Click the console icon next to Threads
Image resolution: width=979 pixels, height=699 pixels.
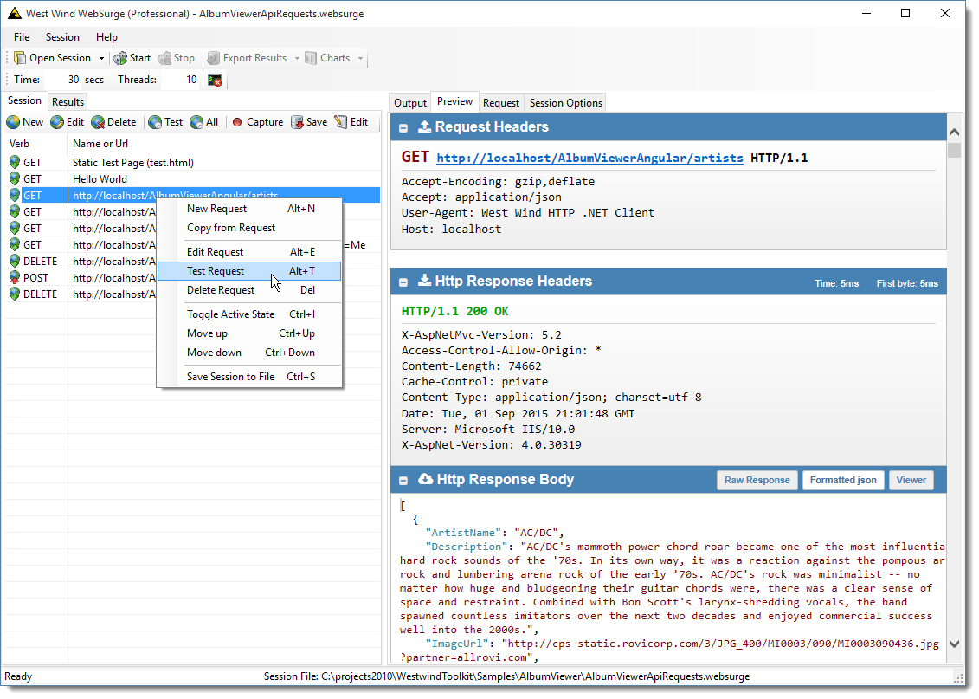[x=215, y=80]
